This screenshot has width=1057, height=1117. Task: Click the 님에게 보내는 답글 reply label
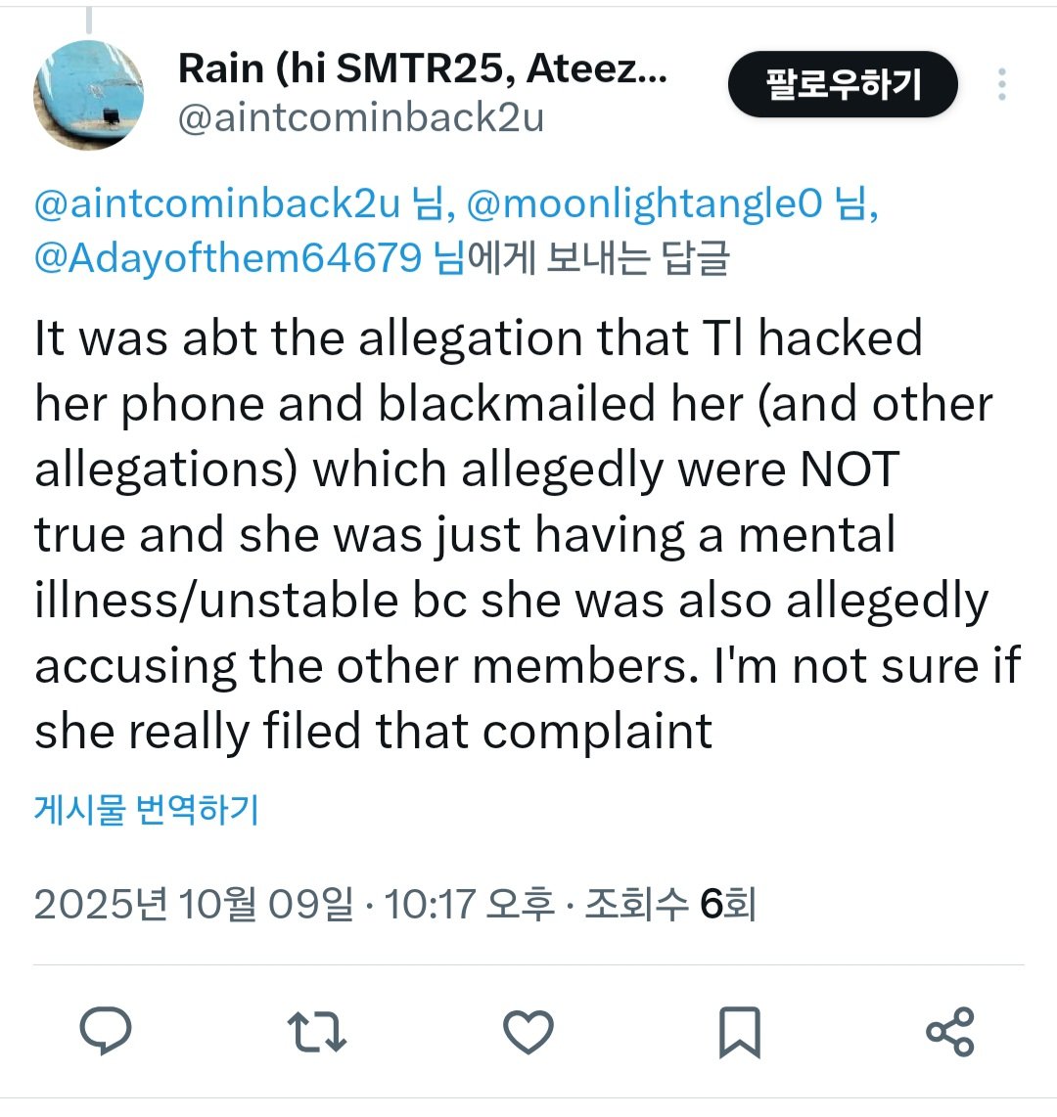[581, 257]
